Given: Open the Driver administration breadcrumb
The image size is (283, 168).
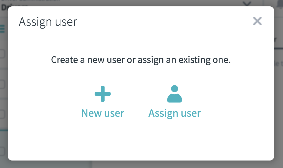Looking at the screenshot, I should (31, 1).
